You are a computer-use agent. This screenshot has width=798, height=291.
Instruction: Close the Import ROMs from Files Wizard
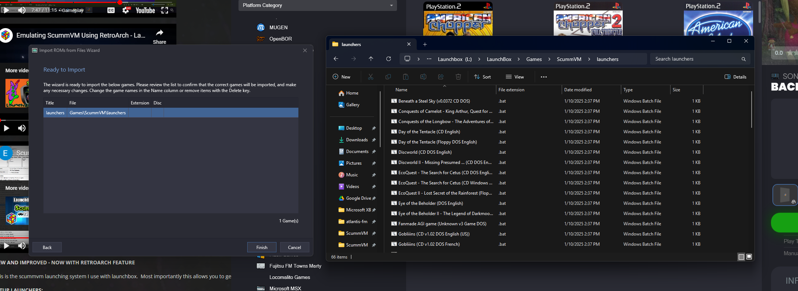point(305,50)
